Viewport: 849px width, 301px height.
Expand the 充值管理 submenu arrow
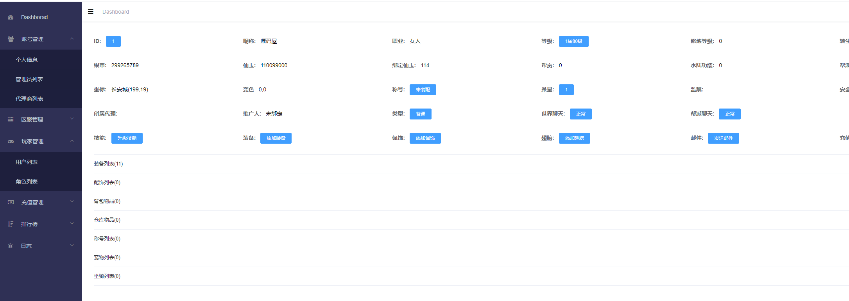(72, 202)
